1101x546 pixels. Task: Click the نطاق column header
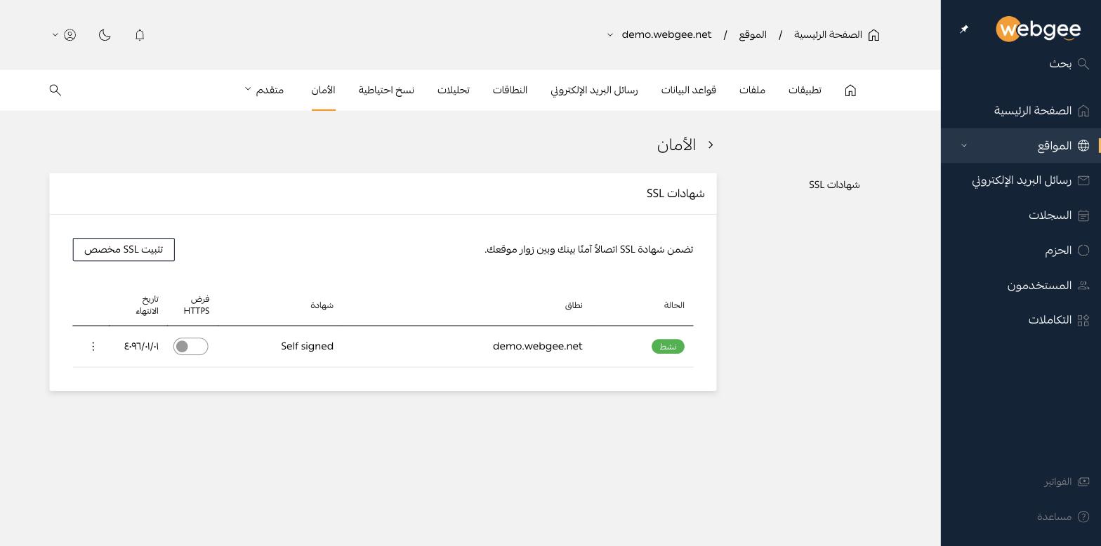(574, 305)
